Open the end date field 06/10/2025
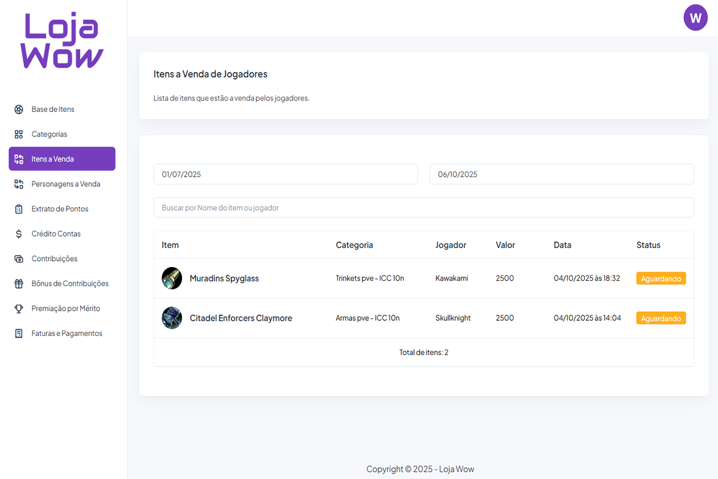 pyautogui.click(x=561, y=174)
